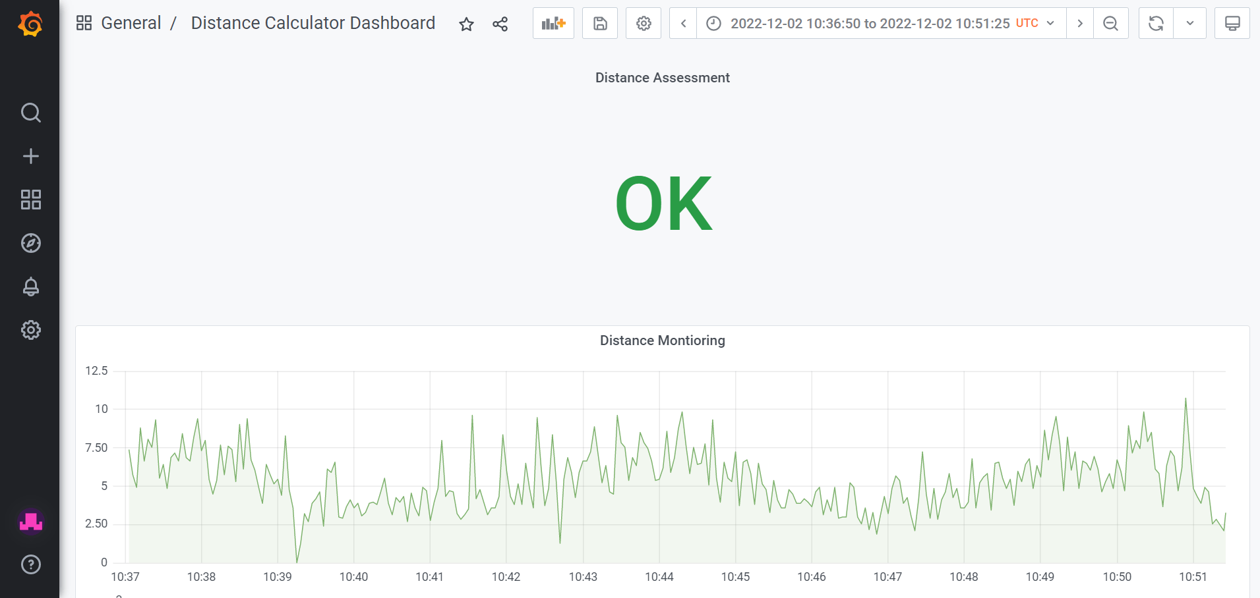Open the Alerting bell icon

pos(30,286)
